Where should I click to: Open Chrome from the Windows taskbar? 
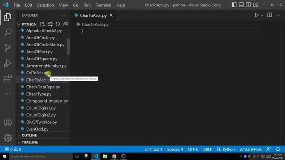(114, 156)
